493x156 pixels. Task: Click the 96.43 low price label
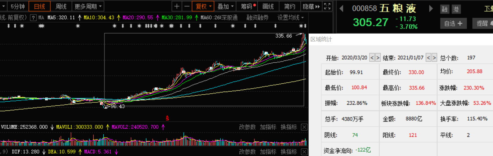118,107
